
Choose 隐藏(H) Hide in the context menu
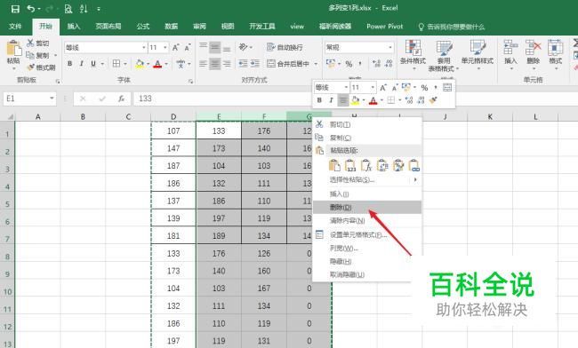click(366, 262)
